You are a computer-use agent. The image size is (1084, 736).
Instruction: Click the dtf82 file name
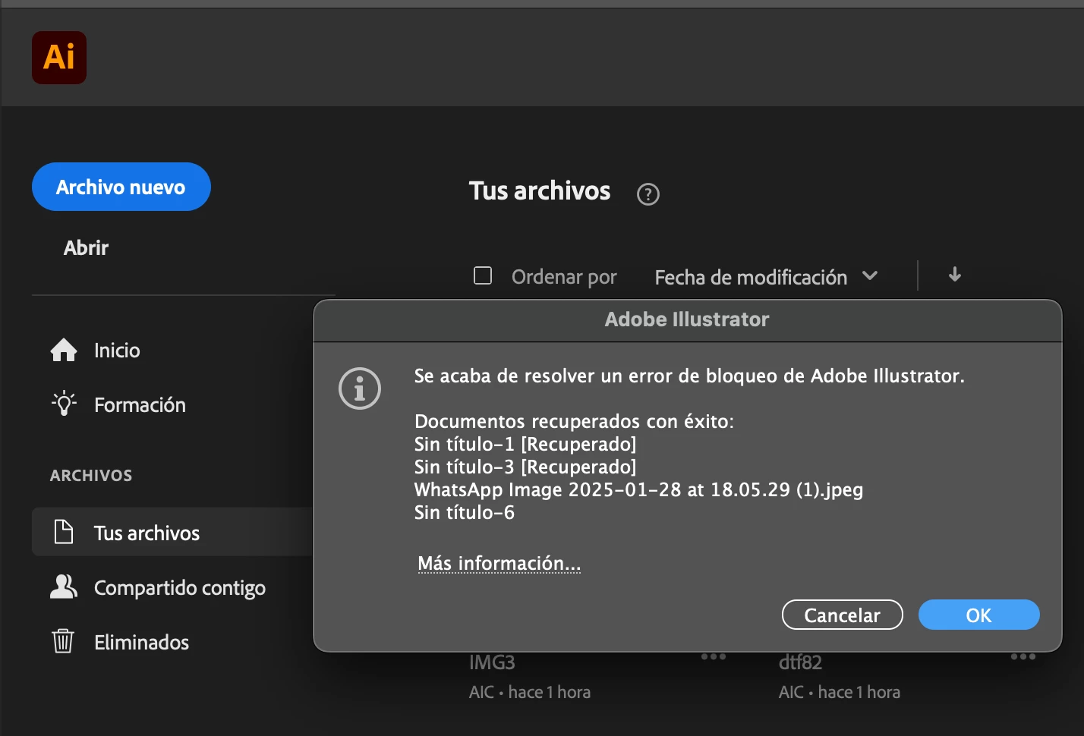tap(800, 662)
